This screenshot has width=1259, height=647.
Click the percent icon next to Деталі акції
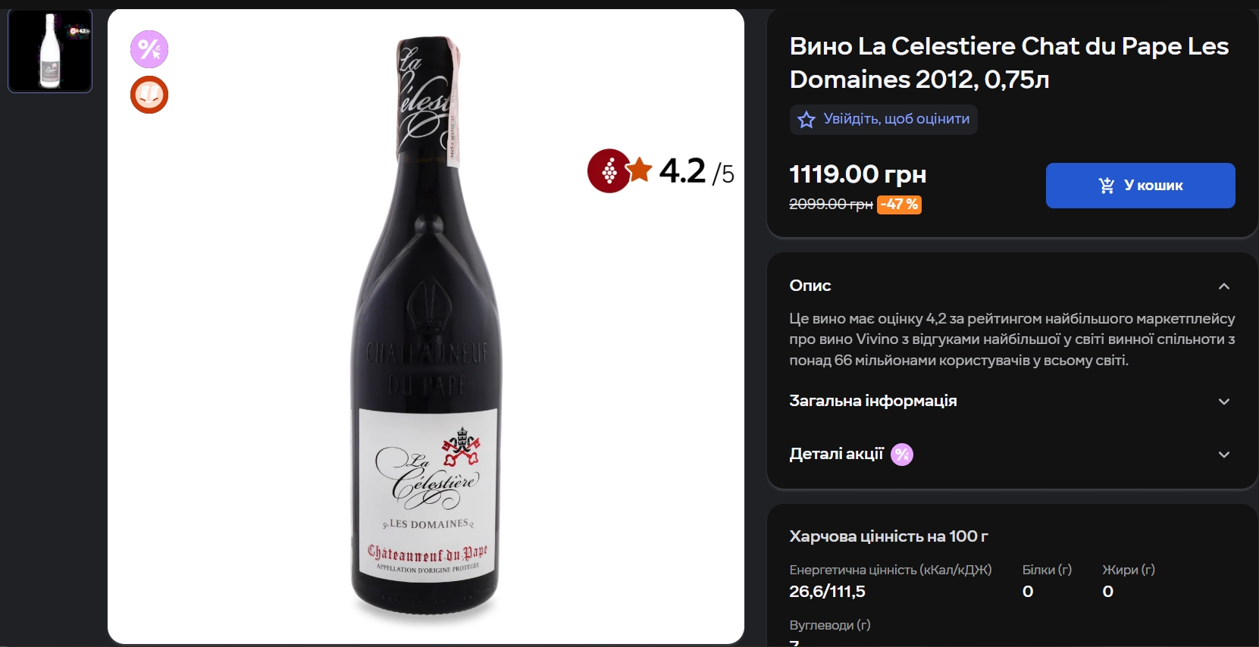[902, 455]
